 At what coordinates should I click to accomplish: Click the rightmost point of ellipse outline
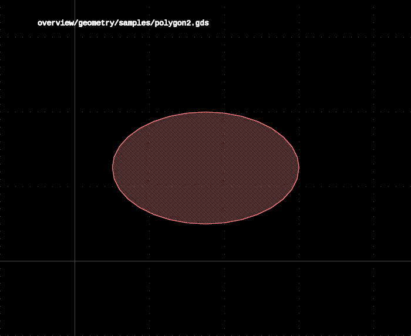[299, 168]
